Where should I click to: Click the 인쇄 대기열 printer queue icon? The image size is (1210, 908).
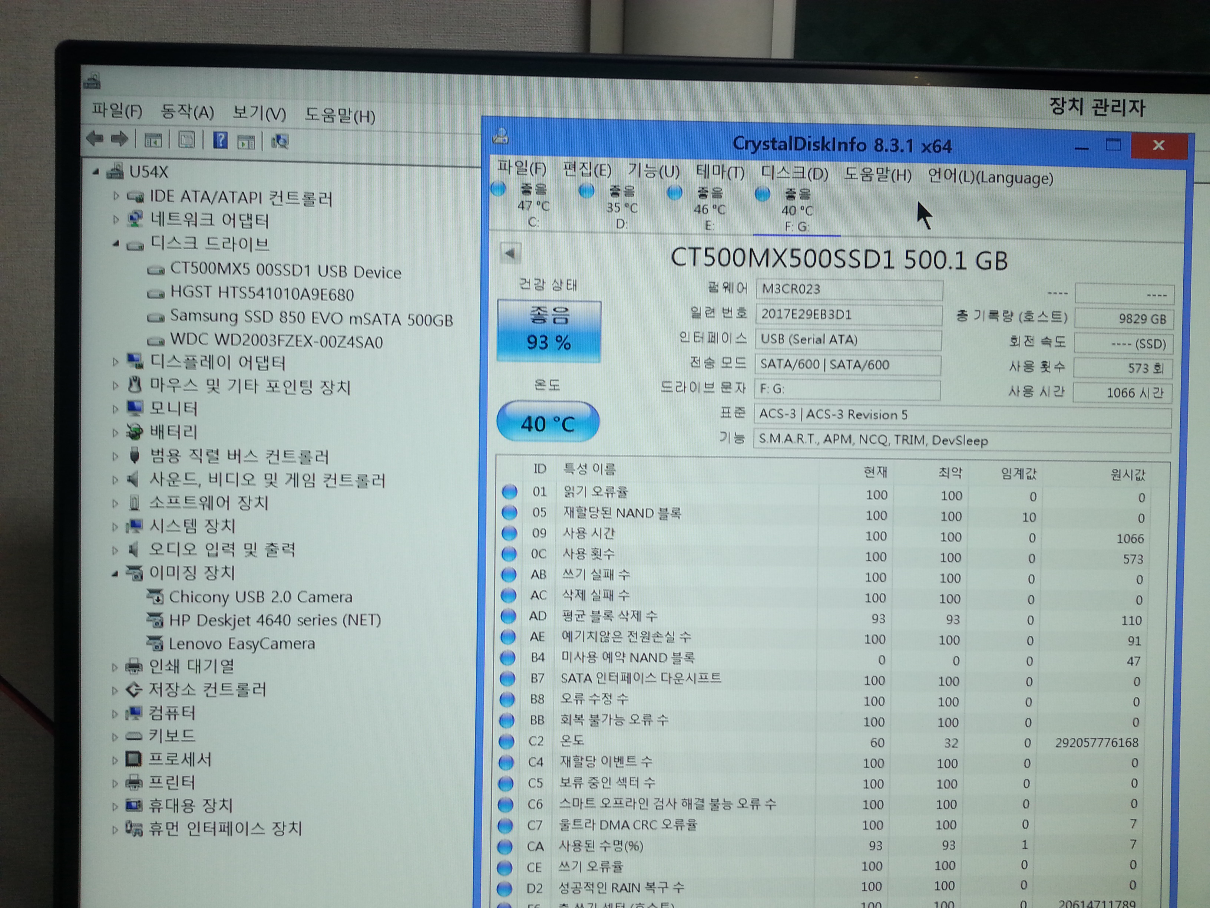point(134,667)
